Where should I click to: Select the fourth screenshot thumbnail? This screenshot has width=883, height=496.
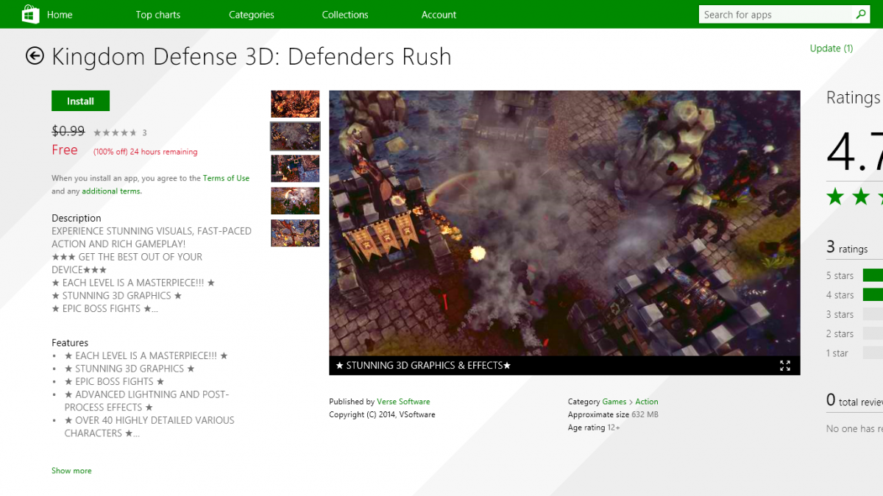point(295,201)
